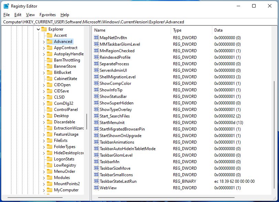Collapse the Explorer key
This screenshot has width=279, height=202.
pos(38,29)
